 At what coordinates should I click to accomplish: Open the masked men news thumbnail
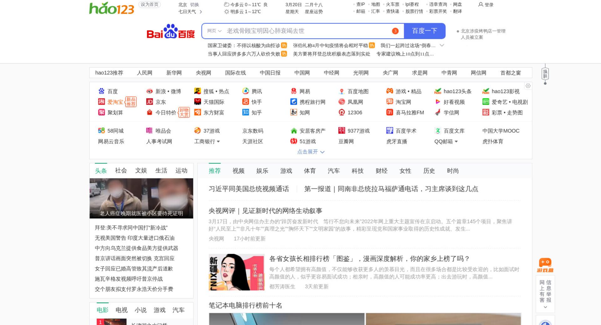coord(141,198)
